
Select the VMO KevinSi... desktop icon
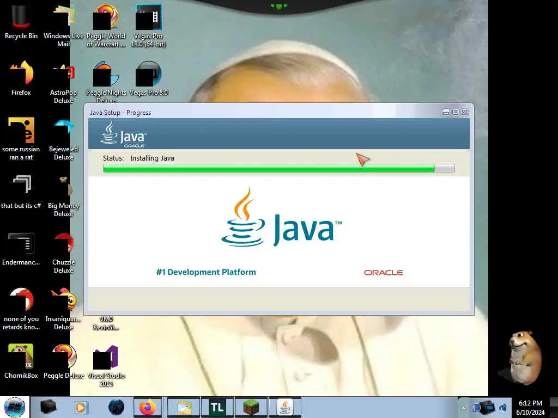106,323
